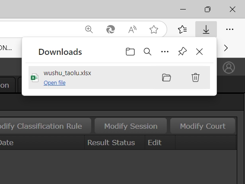Image resolution: width=245 pixels, height=184 pixels.
Task: Search downloads with magnifier icon
Action: click(x=147, y=51)
